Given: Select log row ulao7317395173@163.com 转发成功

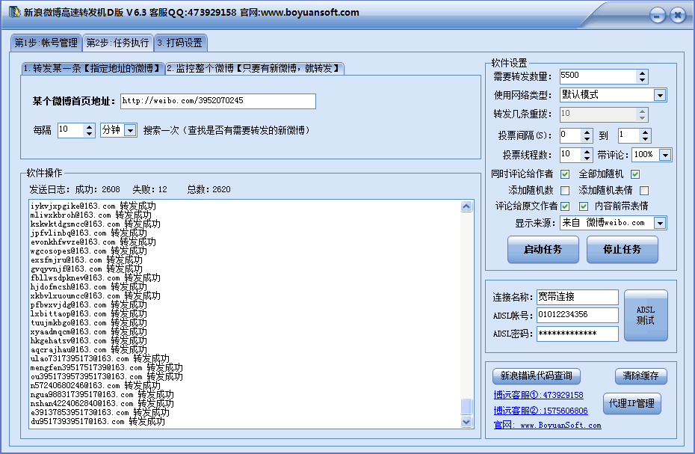Looking at the screenshot, I should pyautogui.click(x=99, y=358).
